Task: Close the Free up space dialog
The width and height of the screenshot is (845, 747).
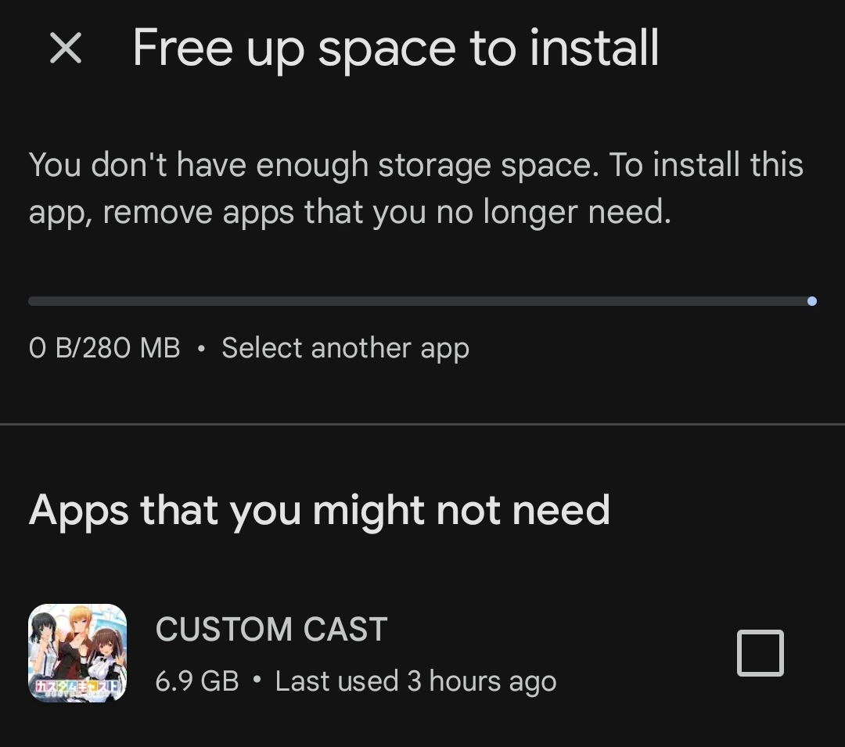Action: [66, 48]
